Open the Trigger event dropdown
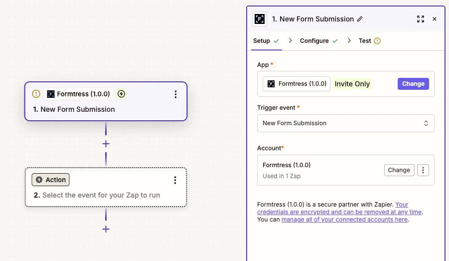 [346, 123]
